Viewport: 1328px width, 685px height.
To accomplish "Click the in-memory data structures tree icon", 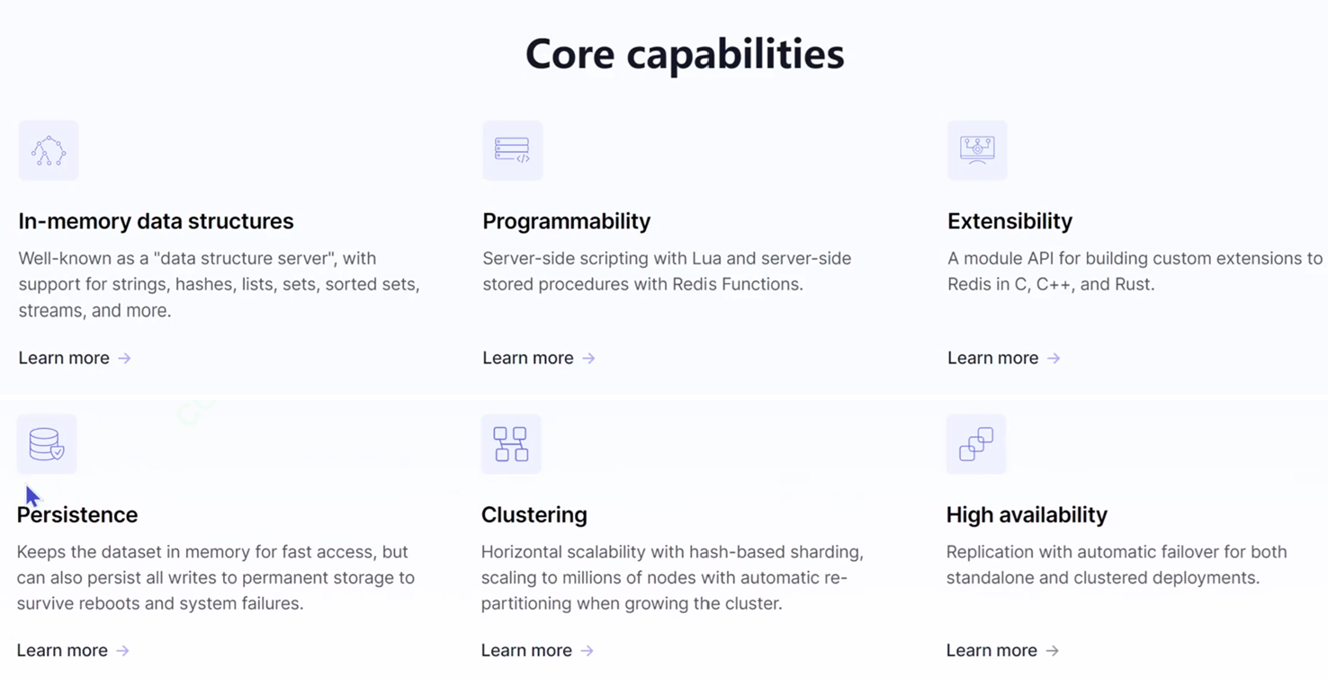I will pos(49,150).
